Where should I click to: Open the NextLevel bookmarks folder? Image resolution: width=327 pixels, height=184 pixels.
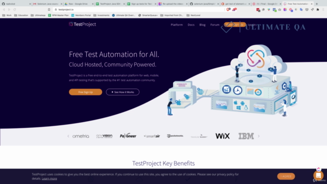193,15
